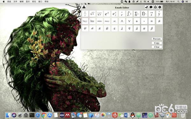Screen dimensions: 191x119
Task: Click the volume speaker icon in the menu bar
Action: tap(148, 2)
